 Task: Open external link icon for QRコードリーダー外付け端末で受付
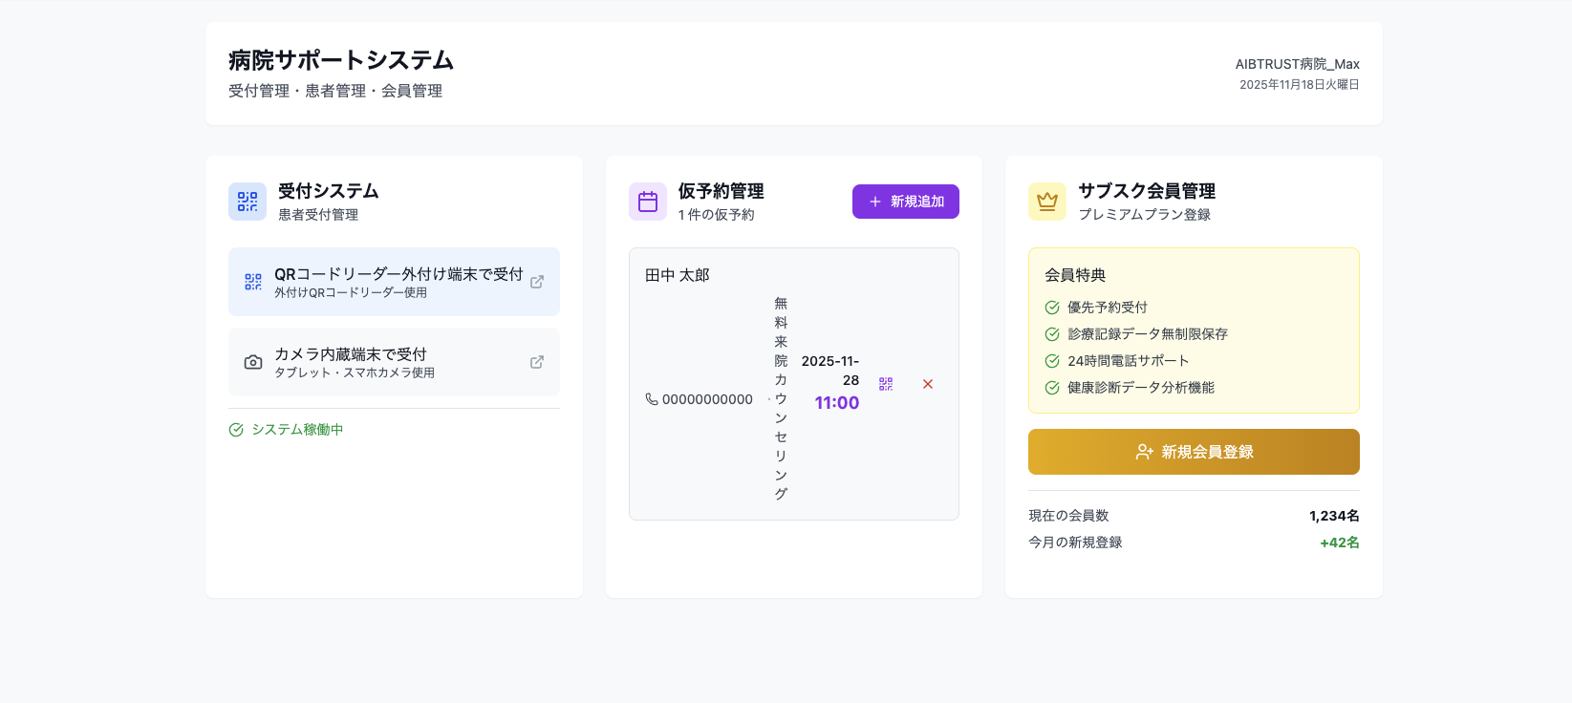[x=537, y=282]
